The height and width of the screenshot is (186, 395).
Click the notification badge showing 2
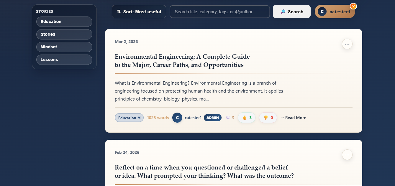coord(353,6)
